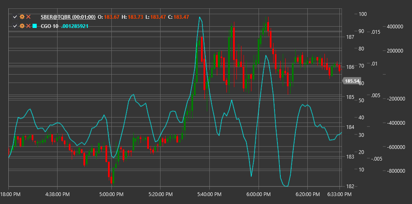The image size is (412, 204).
Task: Toggle visibility checkbox for CGO 10 indicator
Action: click(x=15, y=26)
